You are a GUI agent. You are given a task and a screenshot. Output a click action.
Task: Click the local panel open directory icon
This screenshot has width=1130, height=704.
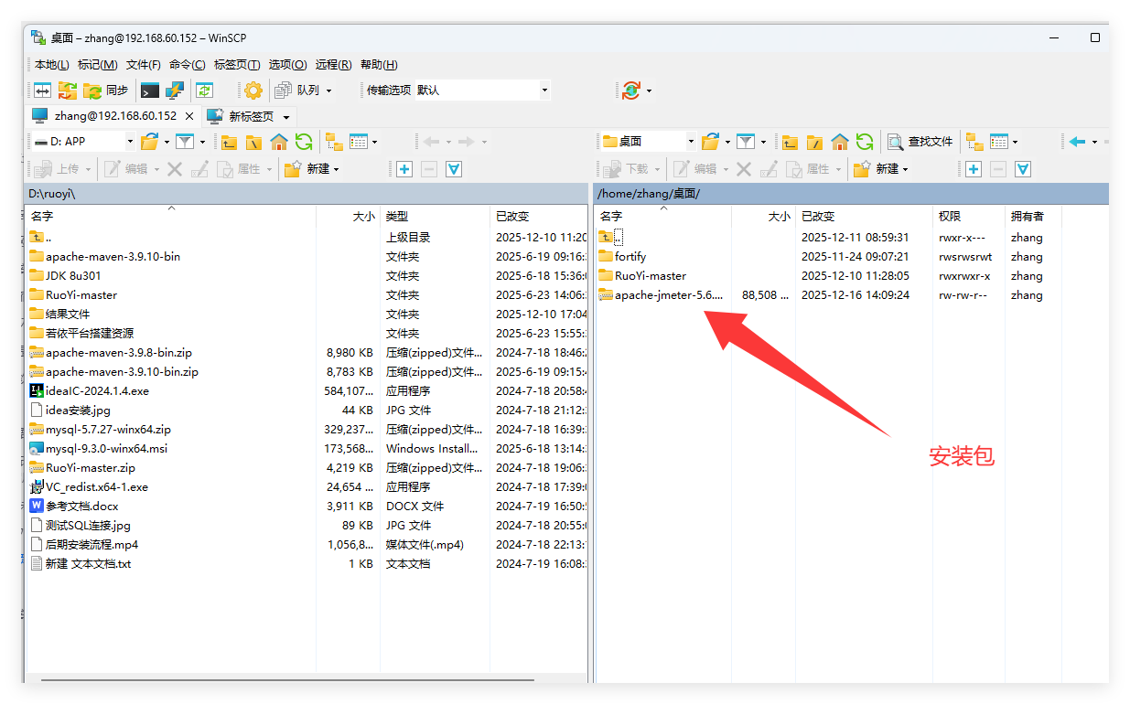click(149, 142)
